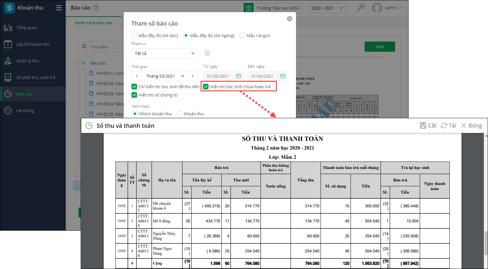The width and height of the screenshot is (488, 269).
Task: Open the Từ ngày calendar picker
Action: [x=238, y=76]
